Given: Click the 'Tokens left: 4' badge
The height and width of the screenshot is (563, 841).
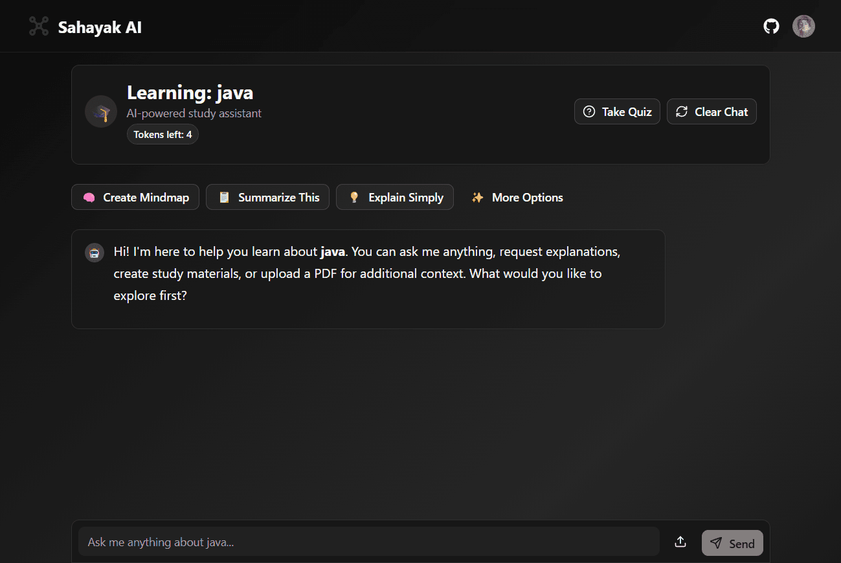Looking at the screenshot, I should point(163,135).
